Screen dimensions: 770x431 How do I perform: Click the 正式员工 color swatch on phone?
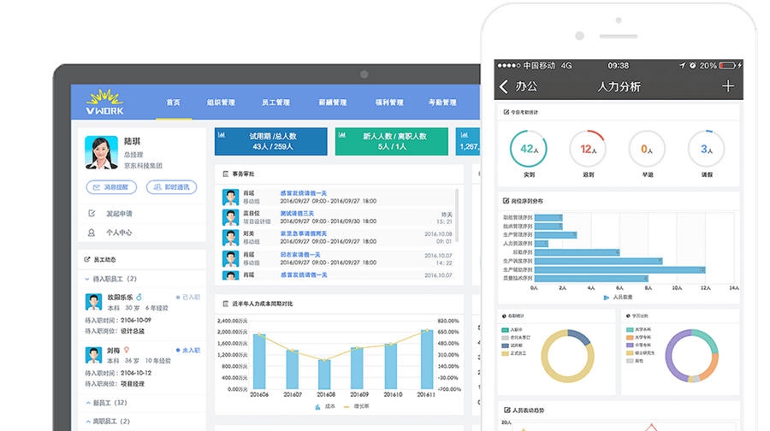click(505, 353)
